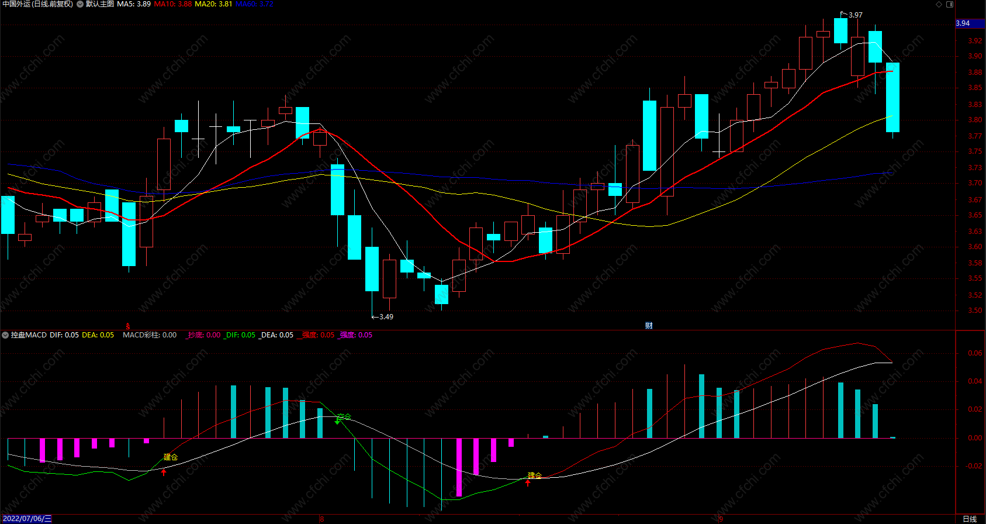Click the second 建仓 arrow signal near zero line

pyautogui.click(x=528, y=482)
